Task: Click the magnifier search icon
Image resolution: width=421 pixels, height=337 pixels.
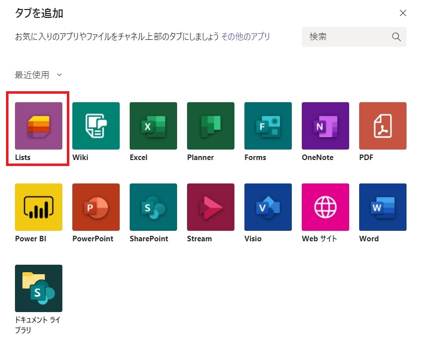Action: [396, 37]
